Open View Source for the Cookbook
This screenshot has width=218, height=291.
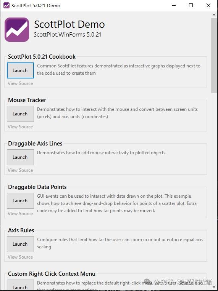coord(20,83)
